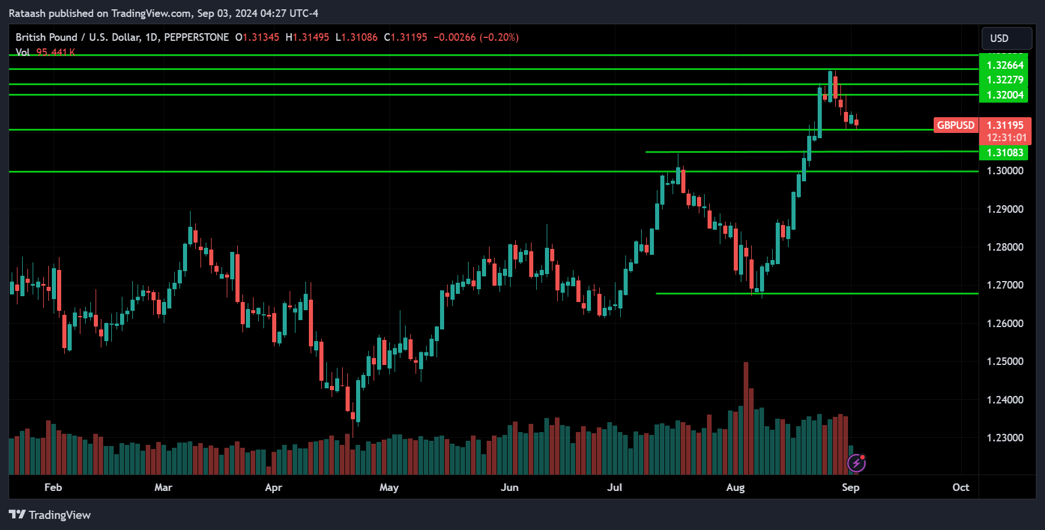Click the 1.28000 price axis value
Viewport: 1045px width, 530px height.
click(x=1005, y=247)
